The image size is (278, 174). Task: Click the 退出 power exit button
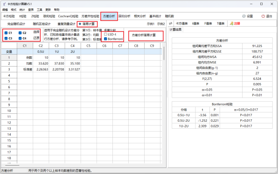(x=267, y=16)
